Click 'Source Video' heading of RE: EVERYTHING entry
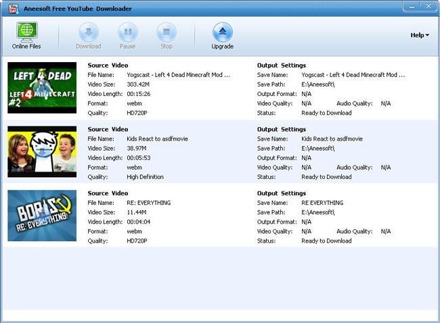440x323 pixels. 108,193
